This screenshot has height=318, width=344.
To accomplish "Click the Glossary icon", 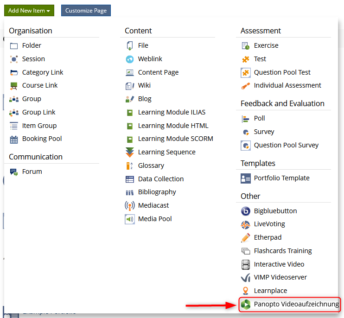I will coord(129,166).
